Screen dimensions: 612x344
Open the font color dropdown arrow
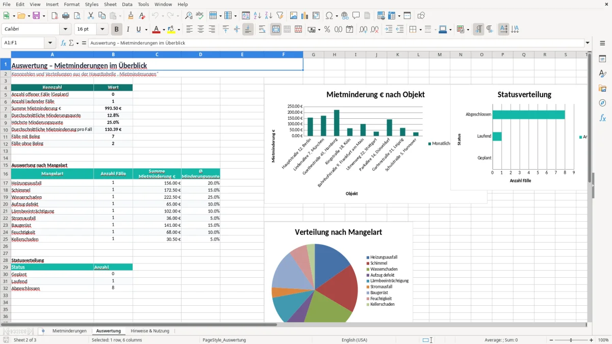(x=165, y=30)
